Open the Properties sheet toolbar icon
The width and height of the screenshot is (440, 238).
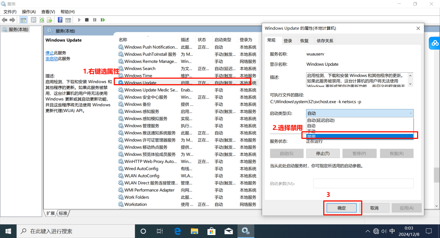(x=34, y=20)
